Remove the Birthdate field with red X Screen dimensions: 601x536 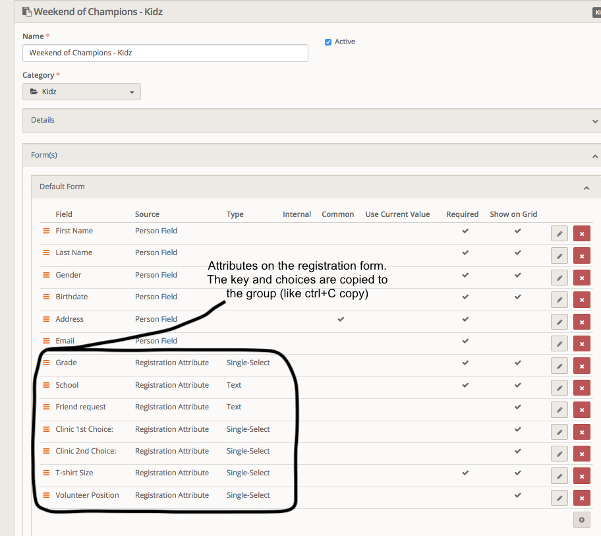pyautogui.click(x=581, y=299)
